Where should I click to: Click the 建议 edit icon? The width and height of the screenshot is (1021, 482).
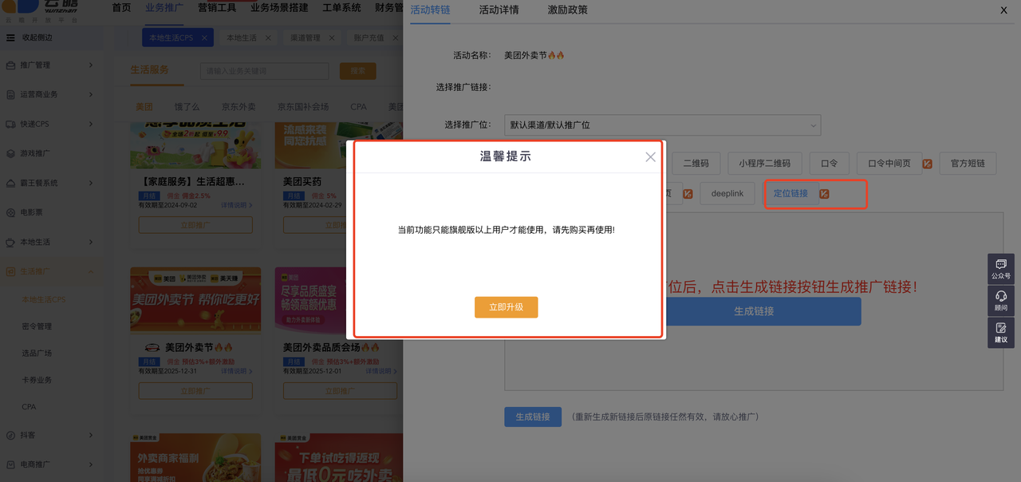click(1000, 329)
